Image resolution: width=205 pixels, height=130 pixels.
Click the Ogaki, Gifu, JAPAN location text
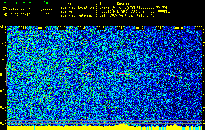(135, 7)
